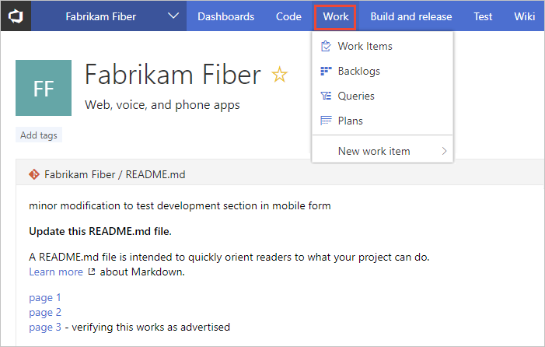Choose New work item menu entry
Screen dimensions: 545x347
(x=383, y=151)
